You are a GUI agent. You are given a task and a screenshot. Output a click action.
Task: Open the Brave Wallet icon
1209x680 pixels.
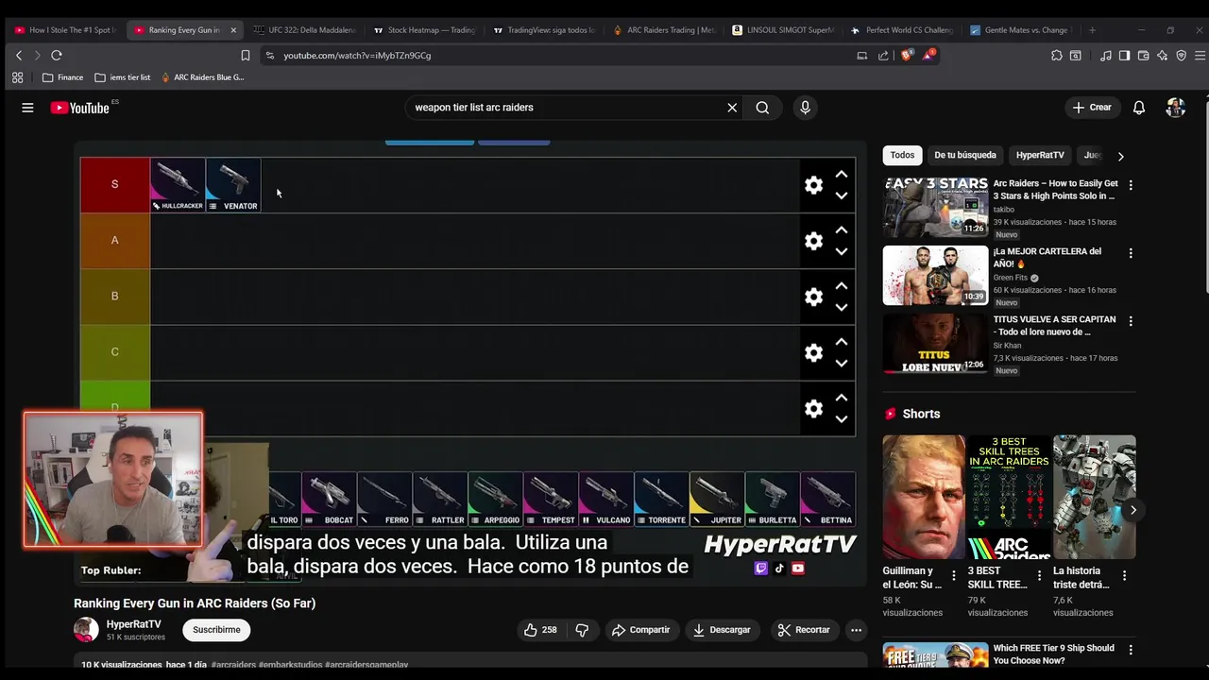[x=1143, y=56]
